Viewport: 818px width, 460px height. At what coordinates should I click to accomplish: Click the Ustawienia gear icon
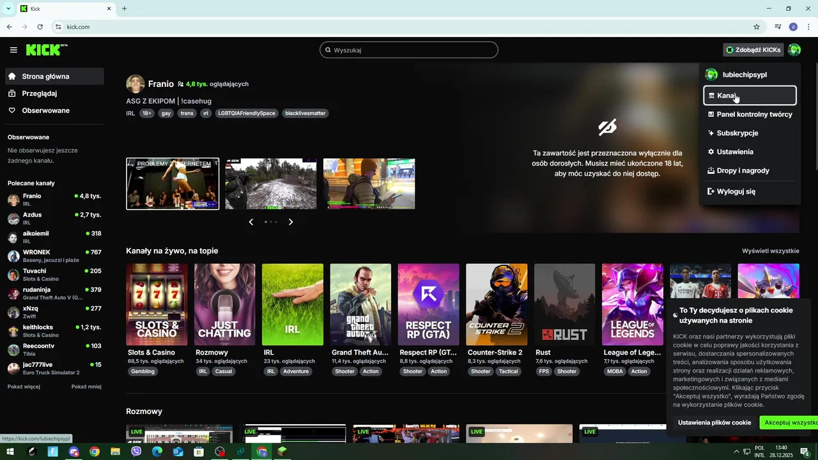tap(711, 152)
